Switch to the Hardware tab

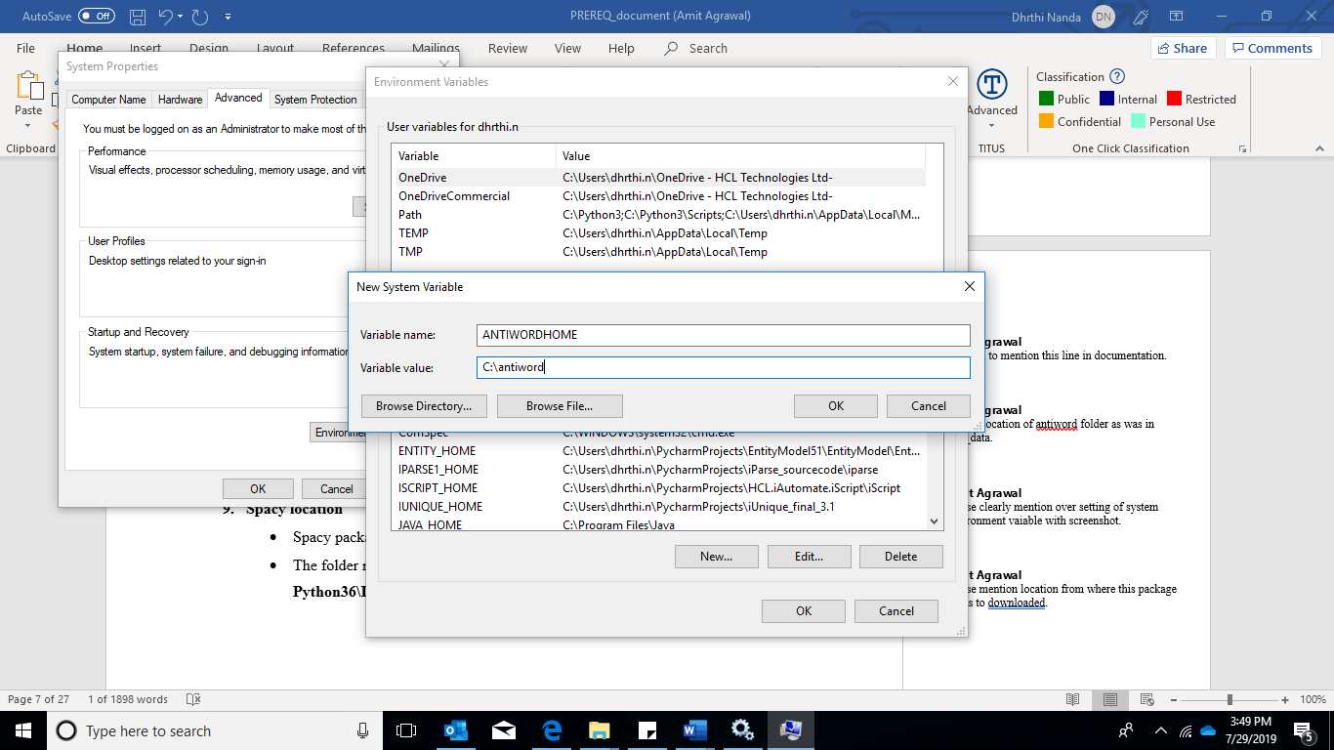pyautogui.click(x=180, y=100)
